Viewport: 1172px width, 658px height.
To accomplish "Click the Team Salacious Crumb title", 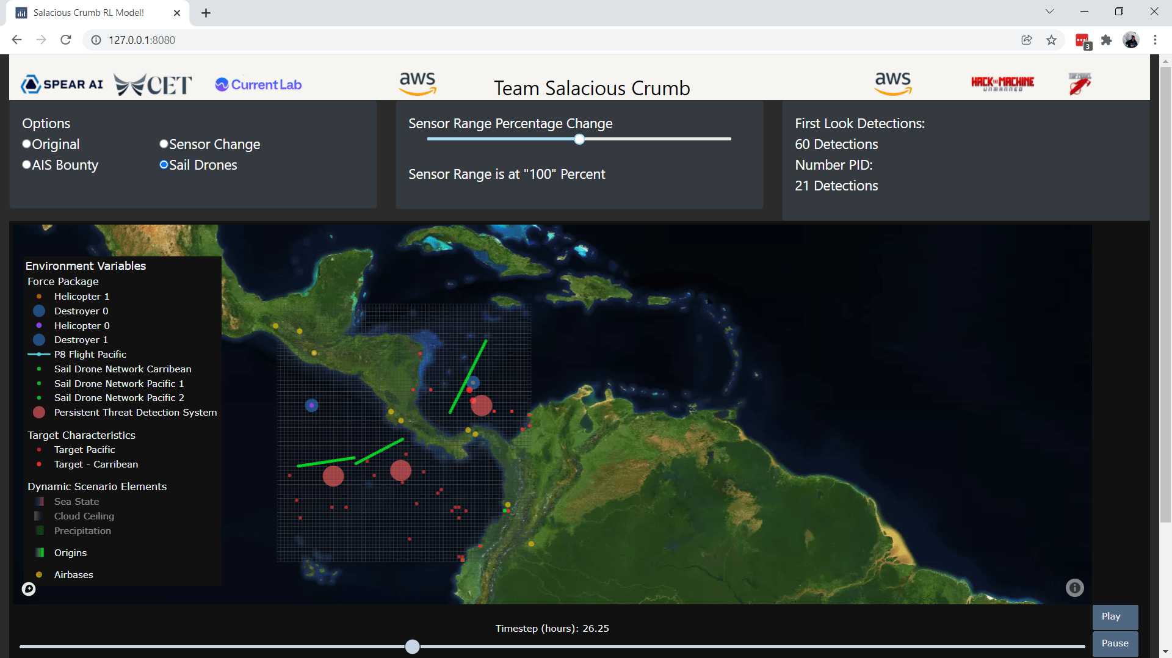I will coord(591,89).
